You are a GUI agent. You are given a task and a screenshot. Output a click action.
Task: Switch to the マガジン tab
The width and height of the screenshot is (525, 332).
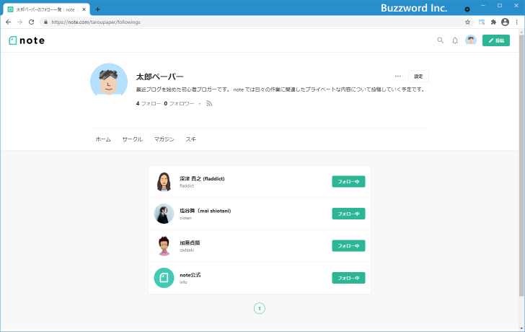coord(164,139)
